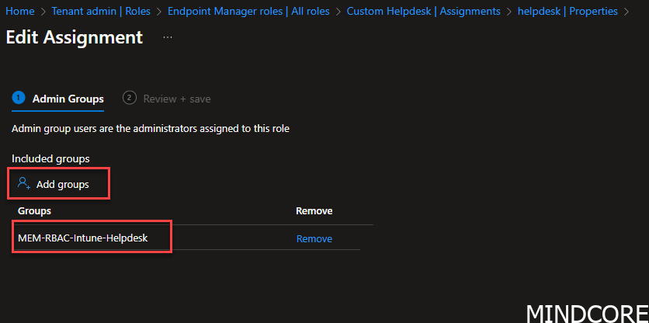
Task: Select the step 2 circle indicator
Action: coord(130,98)
